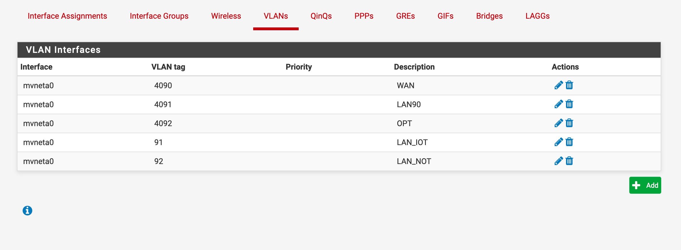681x250 pixels.
Task: Open the Interface Groups tab
Action: click(159, 16)
